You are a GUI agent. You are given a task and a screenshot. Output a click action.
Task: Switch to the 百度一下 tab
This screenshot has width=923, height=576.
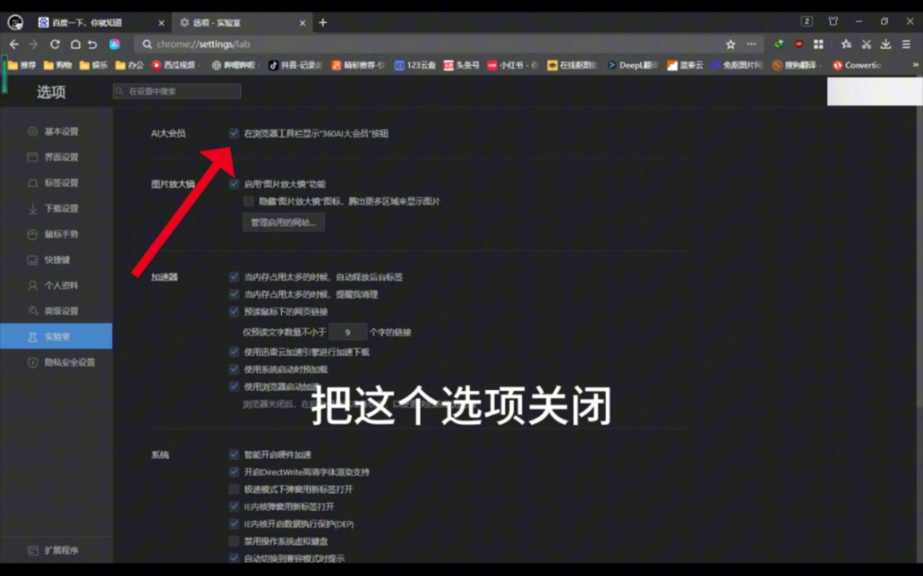(x=100, y=23)
